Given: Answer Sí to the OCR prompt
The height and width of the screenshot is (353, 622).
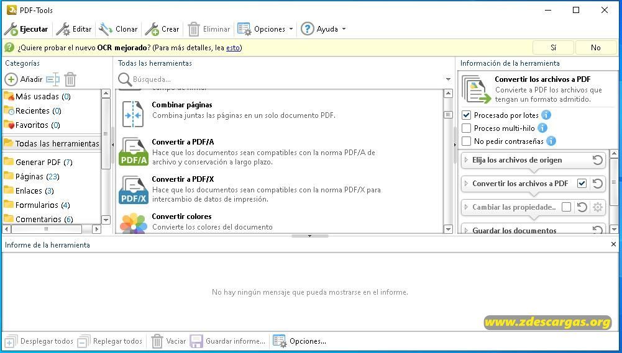Looking at the screenshot, I should point(553,48).
